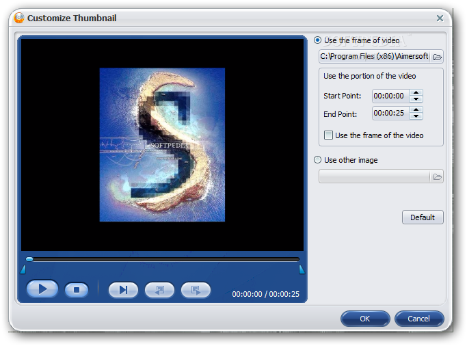The image size is (467, 346).
Task: Play the video preview
Action: tap(42, 289)
